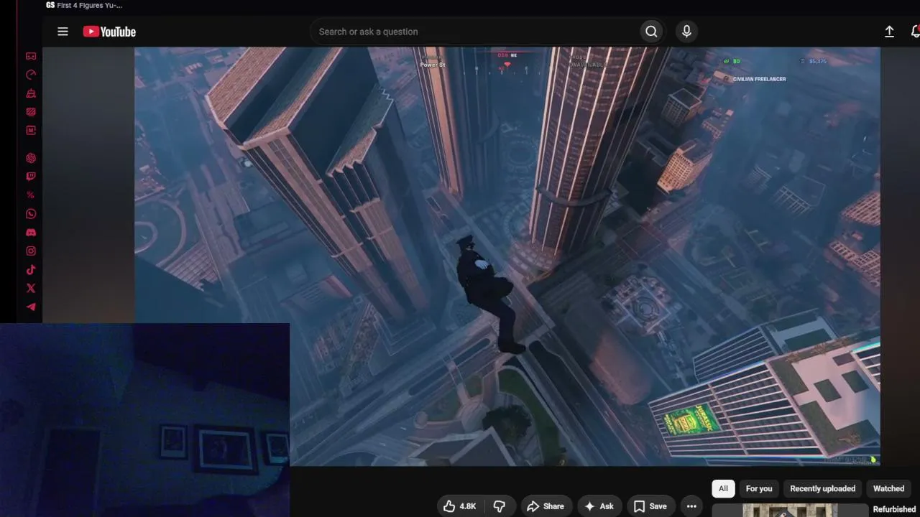Switch to the 'First 4 Figures Yu-...' tab
This screenshot has width=920, height=517.
pos(84,5)
